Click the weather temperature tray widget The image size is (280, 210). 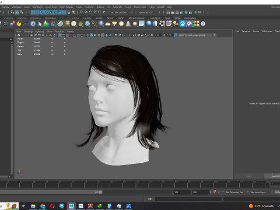tap(261, 206)
